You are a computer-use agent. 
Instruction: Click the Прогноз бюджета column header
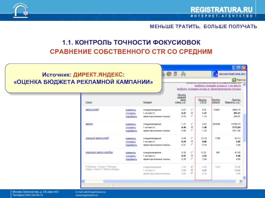point(233,101)
